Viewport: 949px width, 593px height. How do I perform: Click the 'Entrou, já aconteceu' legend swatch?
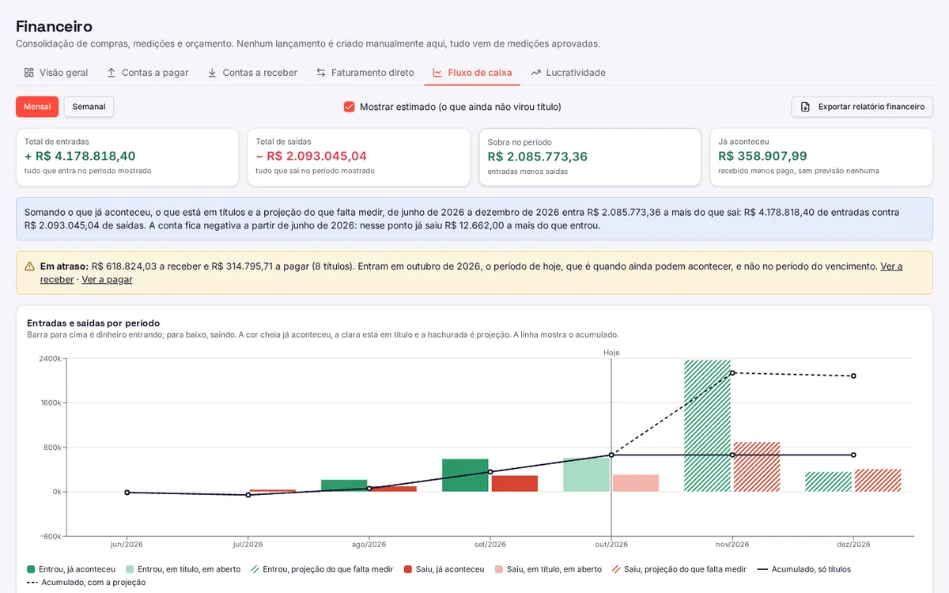pos(31,569)
